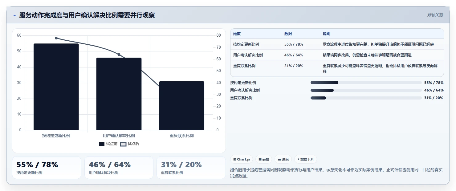Click the progress bar for 用户确认解决比例
Image resolution: width=456 pixels, height=191 pixels.
(x=366, y=90)
